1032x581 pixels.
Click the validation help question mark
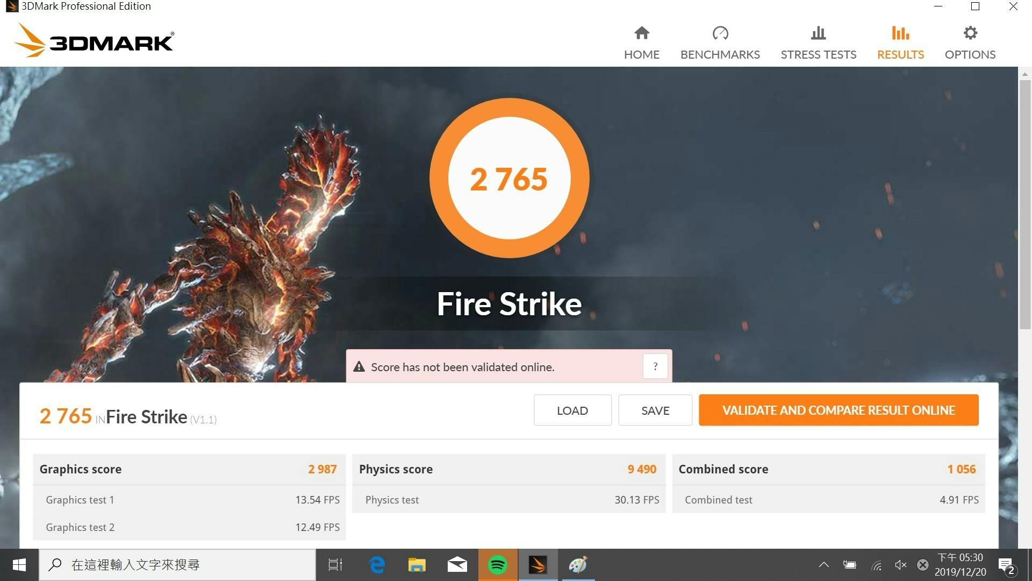click(x=655, y=366)
